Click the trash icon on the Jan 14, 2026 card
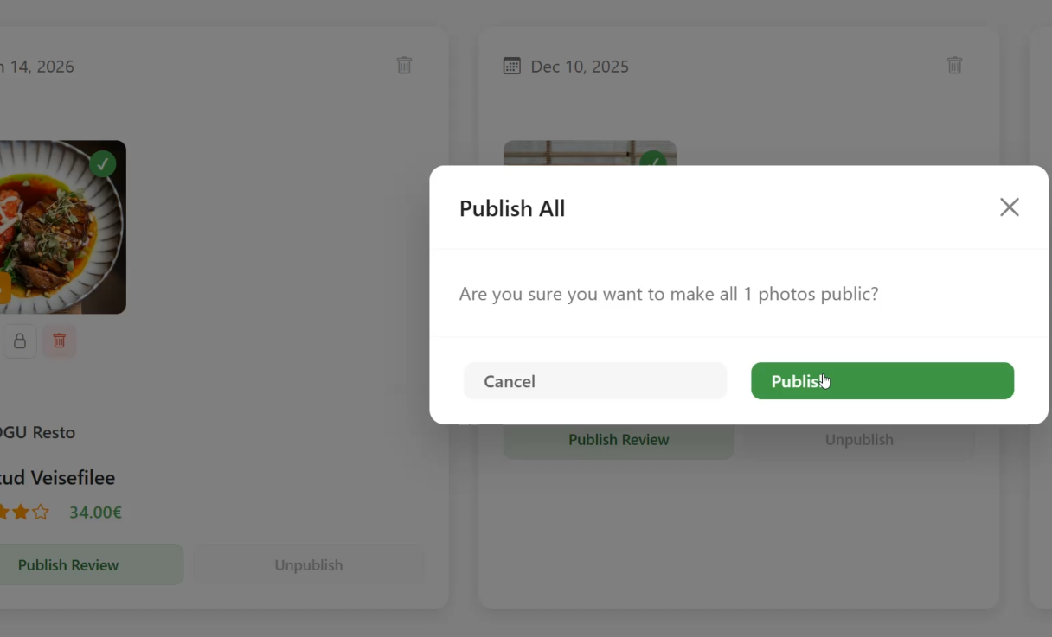1052x637 pixels. [404, 65]
